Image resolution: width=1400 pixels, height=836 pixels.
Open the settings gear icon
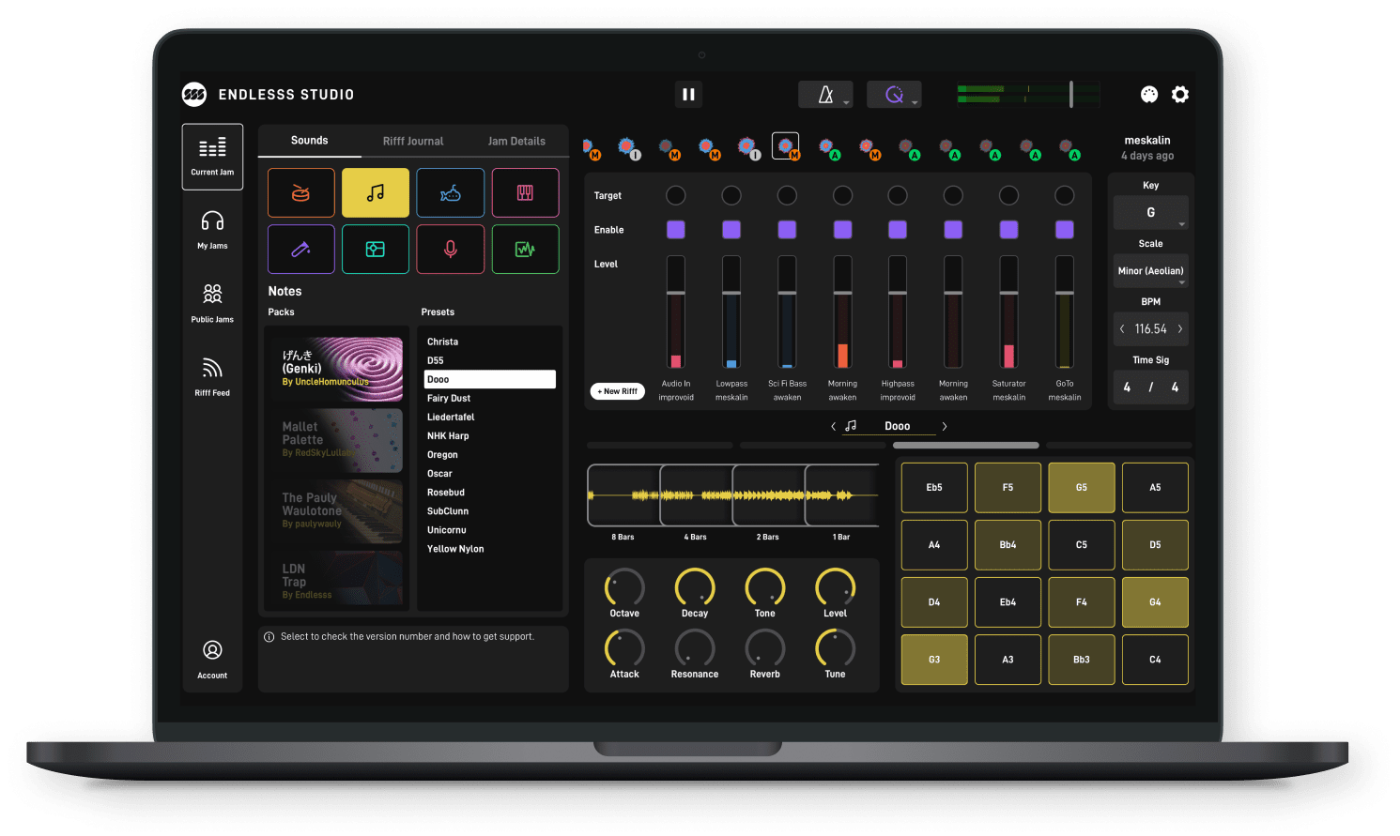[1180, 95]
